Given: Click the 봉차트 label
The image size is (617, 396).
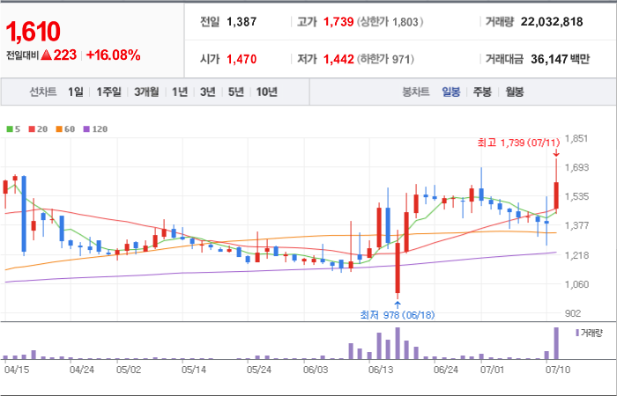Looking at the screenshot, I should pos(415,92).
